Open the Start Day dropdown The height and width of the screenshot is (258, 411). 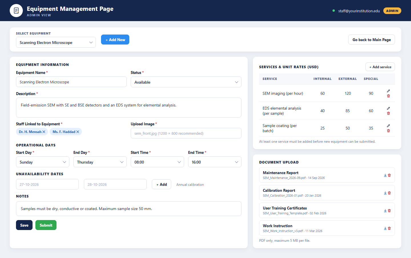click(x=43, y=162)
